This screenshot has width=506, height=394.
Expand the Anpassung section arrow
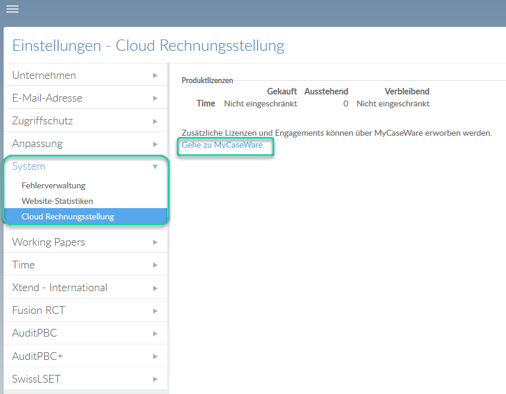coord(155,144)
